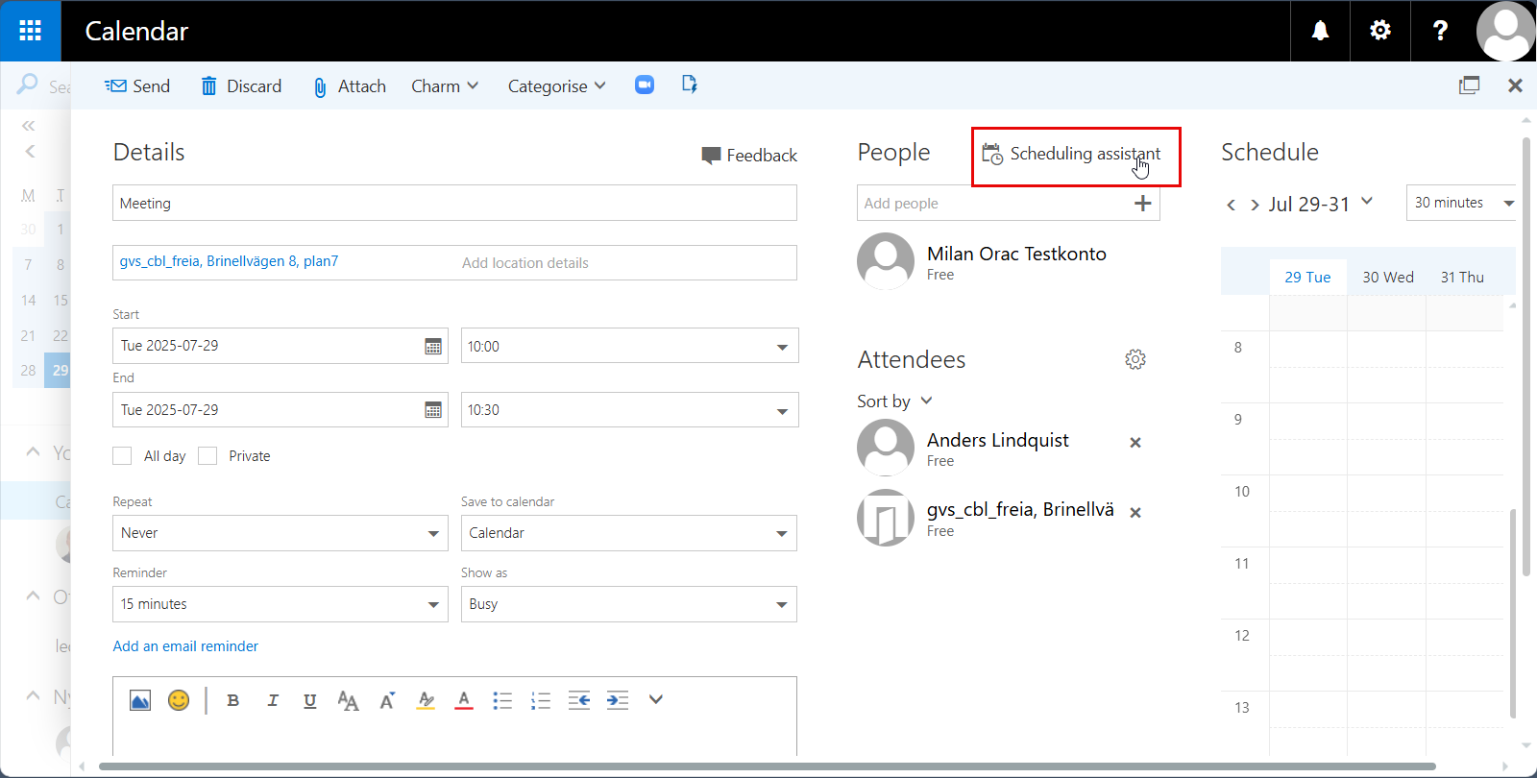
Task: Click the gvs_cbl_freia location link
Action: [x=229, y=261]
